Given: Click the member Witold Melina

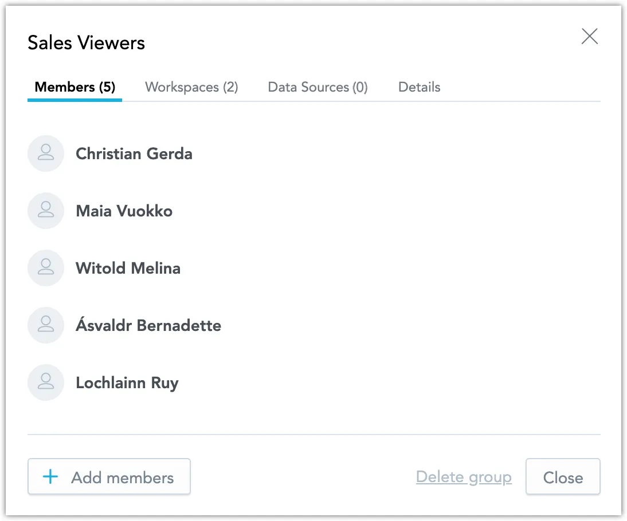Looking at the screenshot, I should [x=128, y=268].
